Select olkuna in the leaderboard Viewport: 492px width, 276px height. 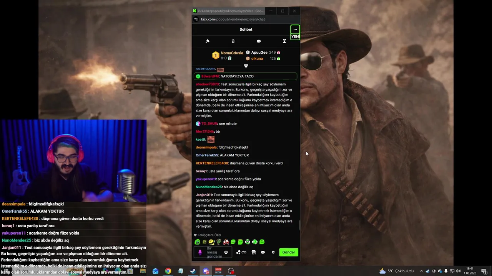coord(257,59)
